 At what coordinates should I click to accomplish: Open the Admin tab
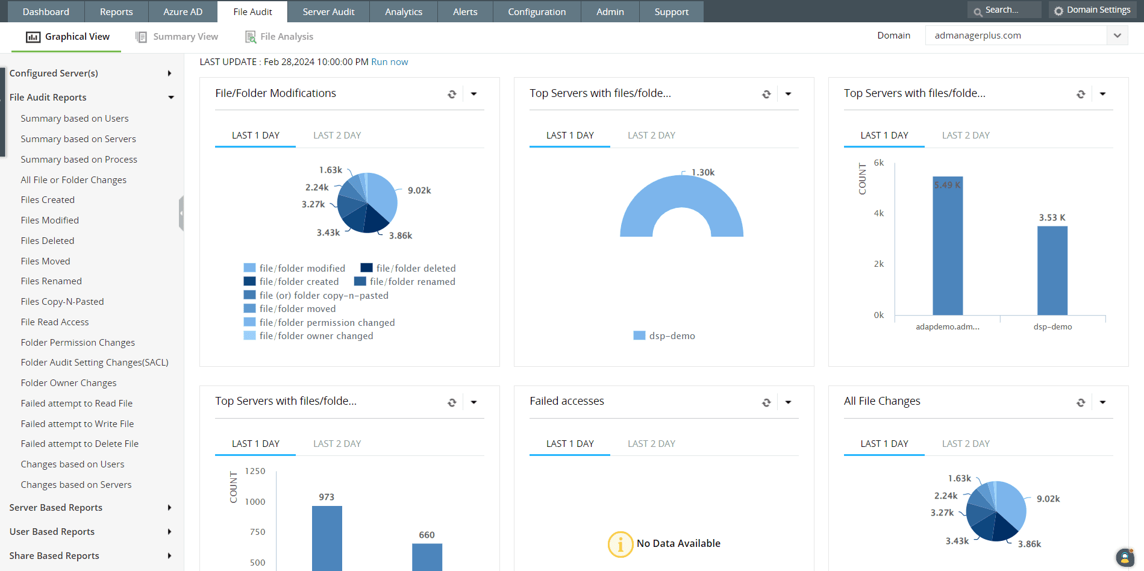point(610,11)
